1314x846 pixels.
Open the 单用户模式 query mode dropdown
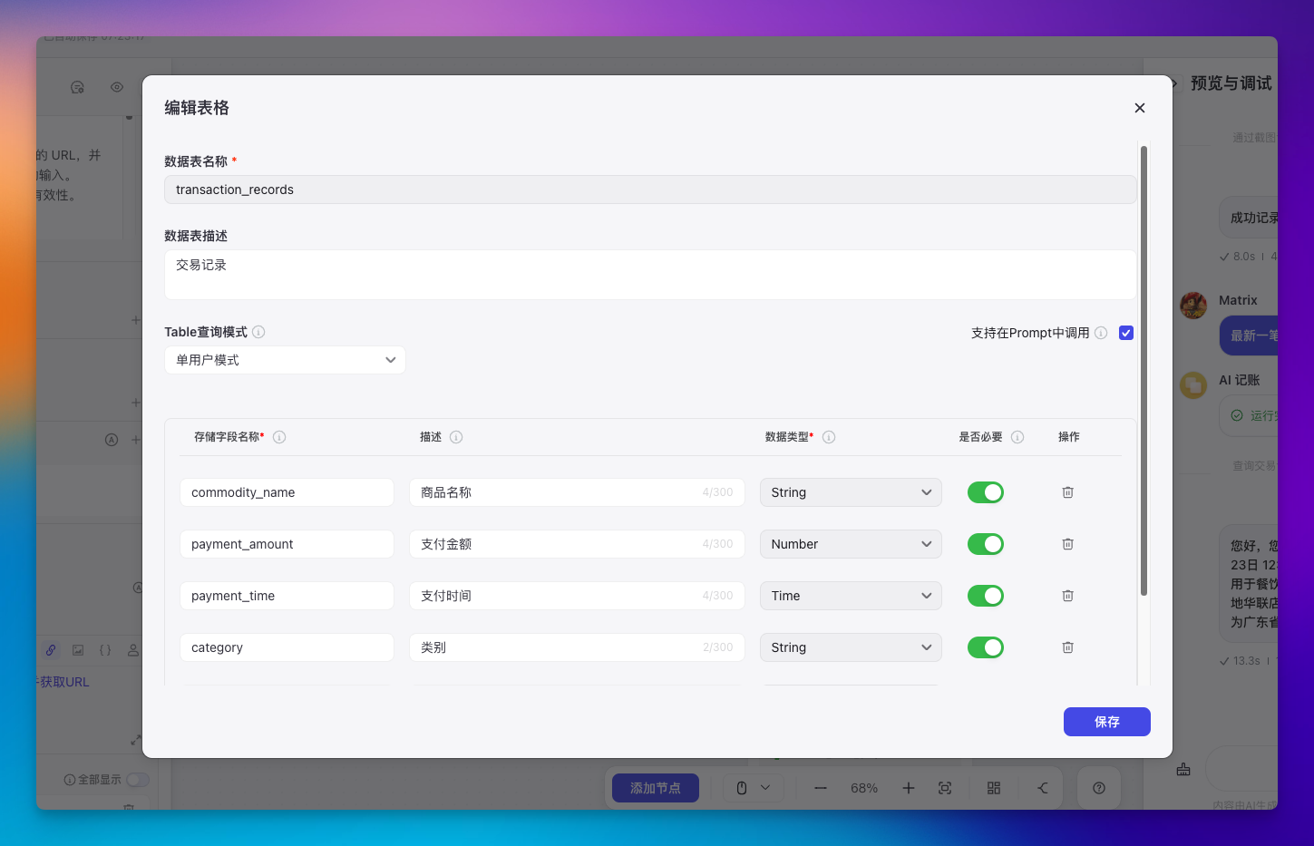[x=285, y=360]
